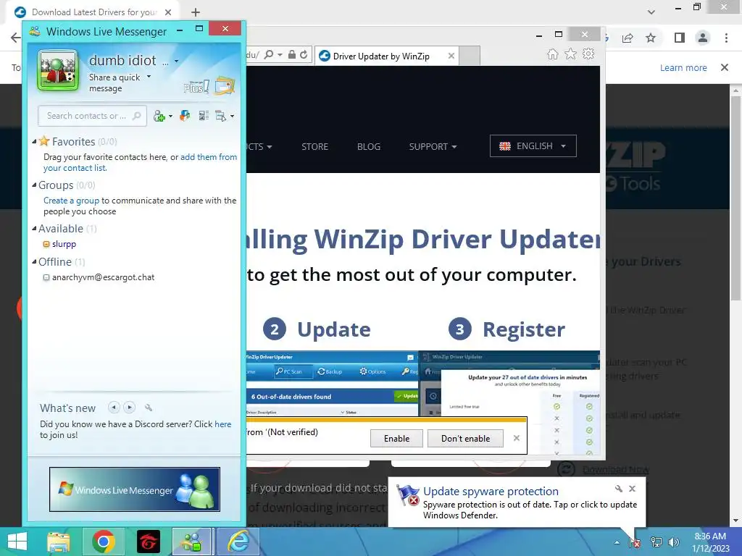Click the Don't enable button
The height and width of the screenshot is (556, 742).
click(466, 438)
